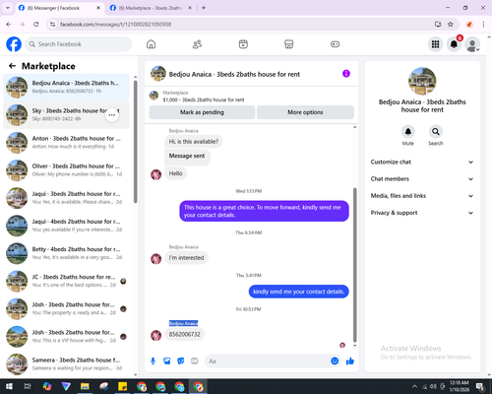Open the $1,000 Marketplace listing link
Viewport: 492px width, 394px height.
click(x=204, y=99)
